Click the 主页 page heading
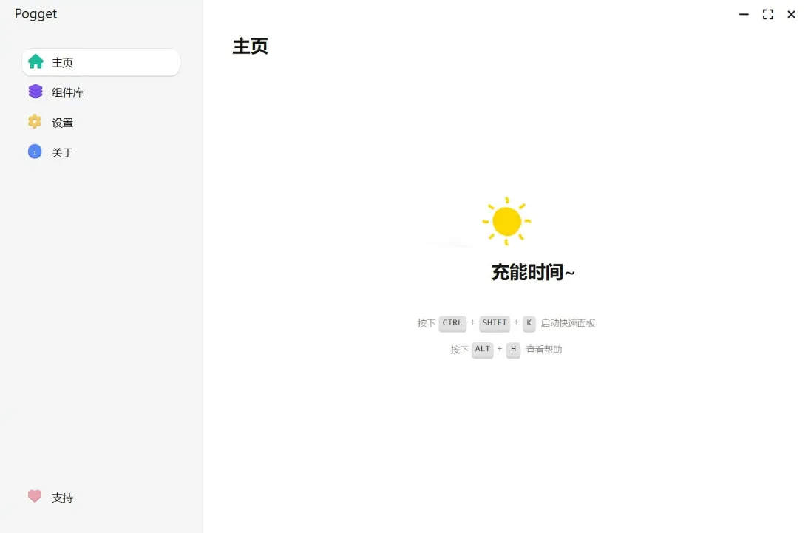The width and height of the screenshot is (808, 533). (250, 46)
